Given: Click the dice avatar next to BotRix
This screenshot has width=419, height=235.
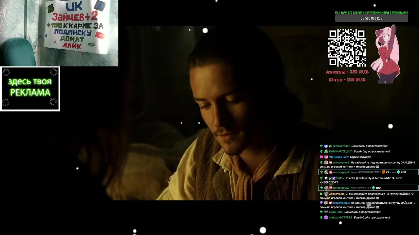Looking at the screenshot, I should click(326, 178).
